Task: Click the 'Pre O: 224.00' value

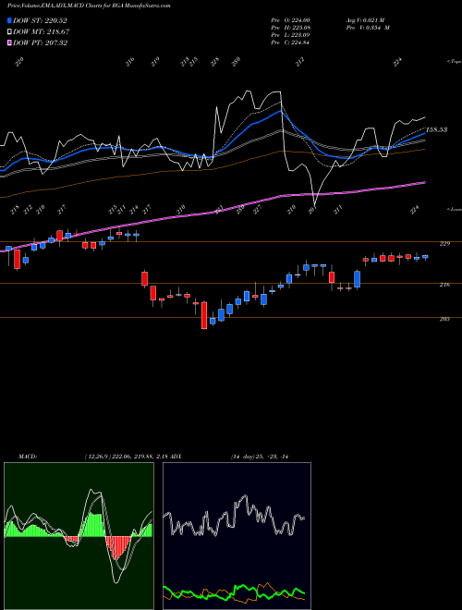Action: 290,20
